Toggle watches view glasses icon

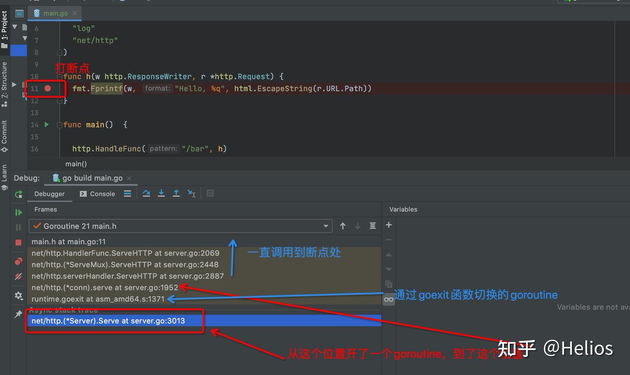388,299
